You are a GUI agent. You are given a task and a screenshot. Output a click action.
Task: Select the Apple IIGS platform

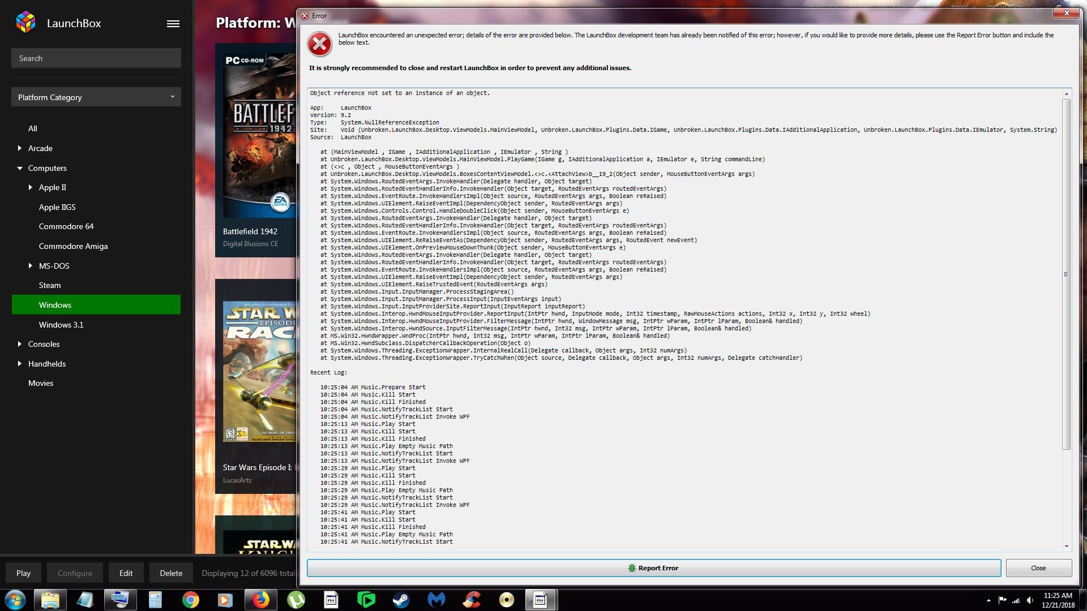57,207
